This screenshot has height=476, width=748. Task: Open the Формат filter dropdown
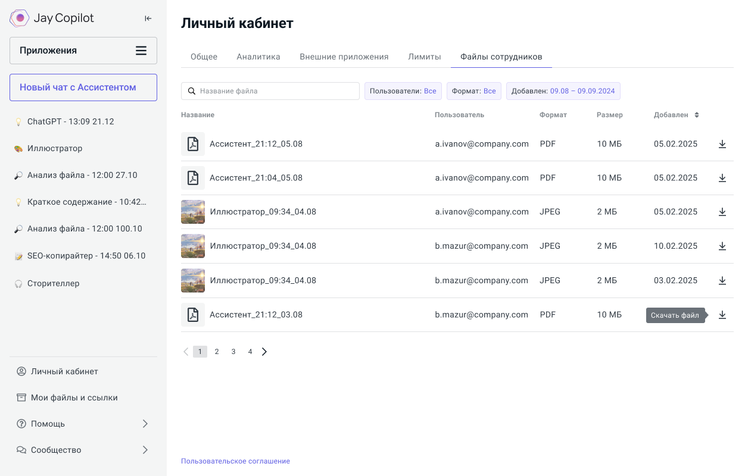(x=473, y=91)
